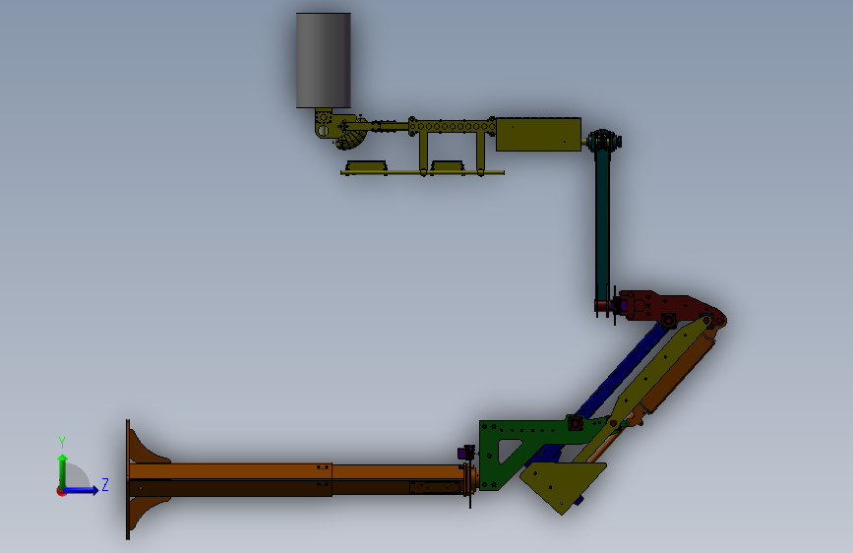Image resolution: width=853 pixels, height=553 pixels.
Task: Select the teal pivot joint atop vertical arm
Action: pyautogui.click(x=603, y=141)
